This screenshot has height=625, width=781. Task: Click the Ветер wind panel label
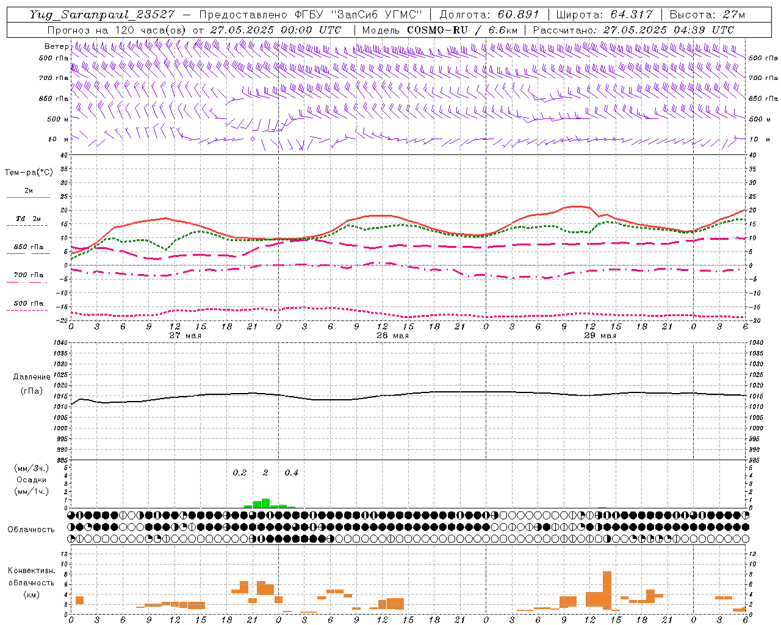click(x=56, y=46)
